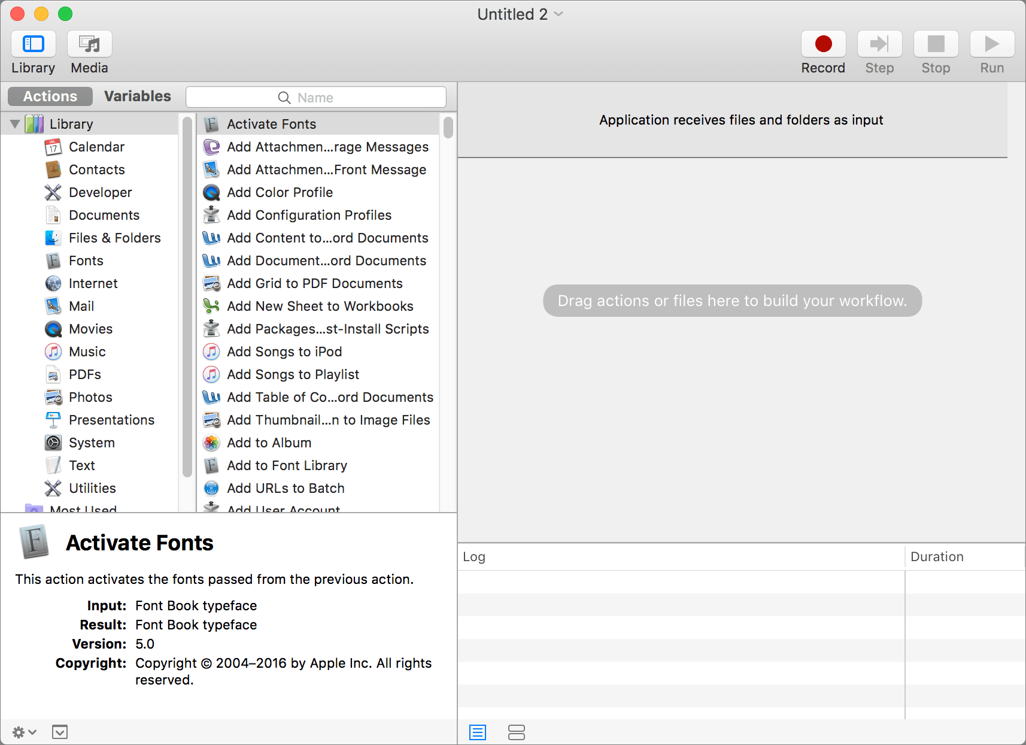Click the Music category icon

pos(53,352)
